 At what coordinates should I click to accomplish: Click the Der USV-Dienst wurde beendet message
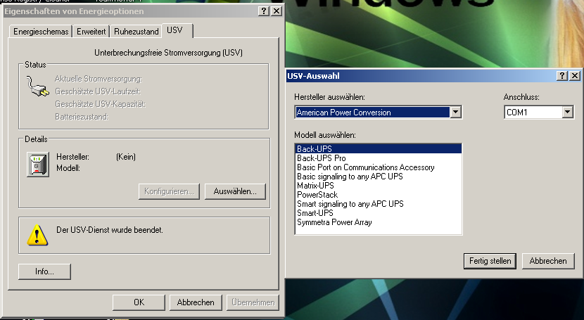coord(110,230)
